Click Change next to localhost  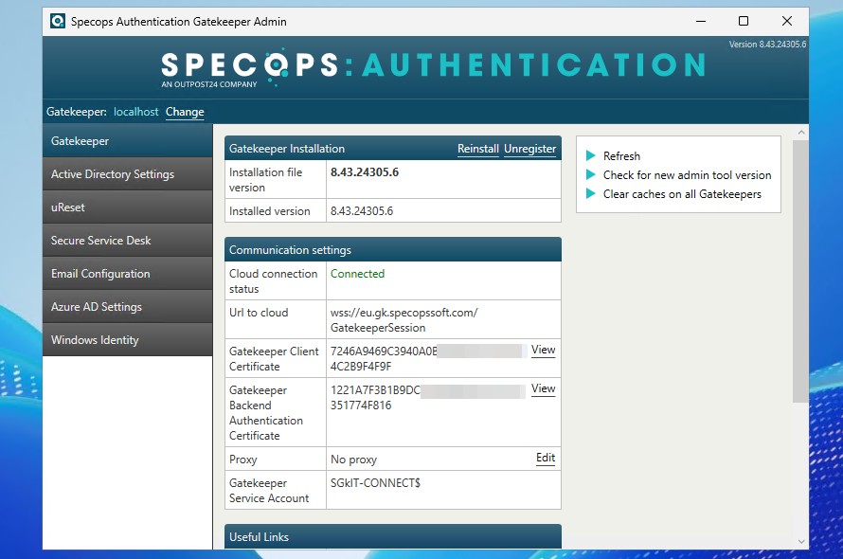(x=185, y=112)
